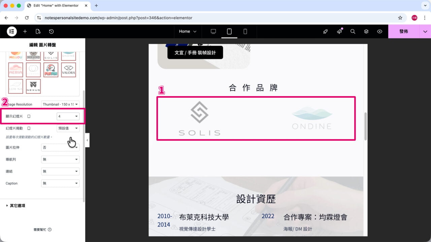
Task: Open the What's New megaphone icon
Action: click(339, 31)
